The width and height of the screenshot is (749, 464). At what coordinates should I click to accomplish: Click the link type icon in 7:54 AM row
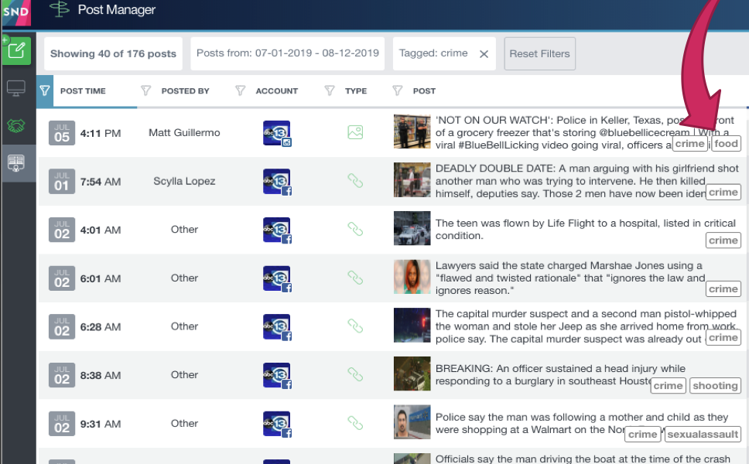(x=355, y=181)
